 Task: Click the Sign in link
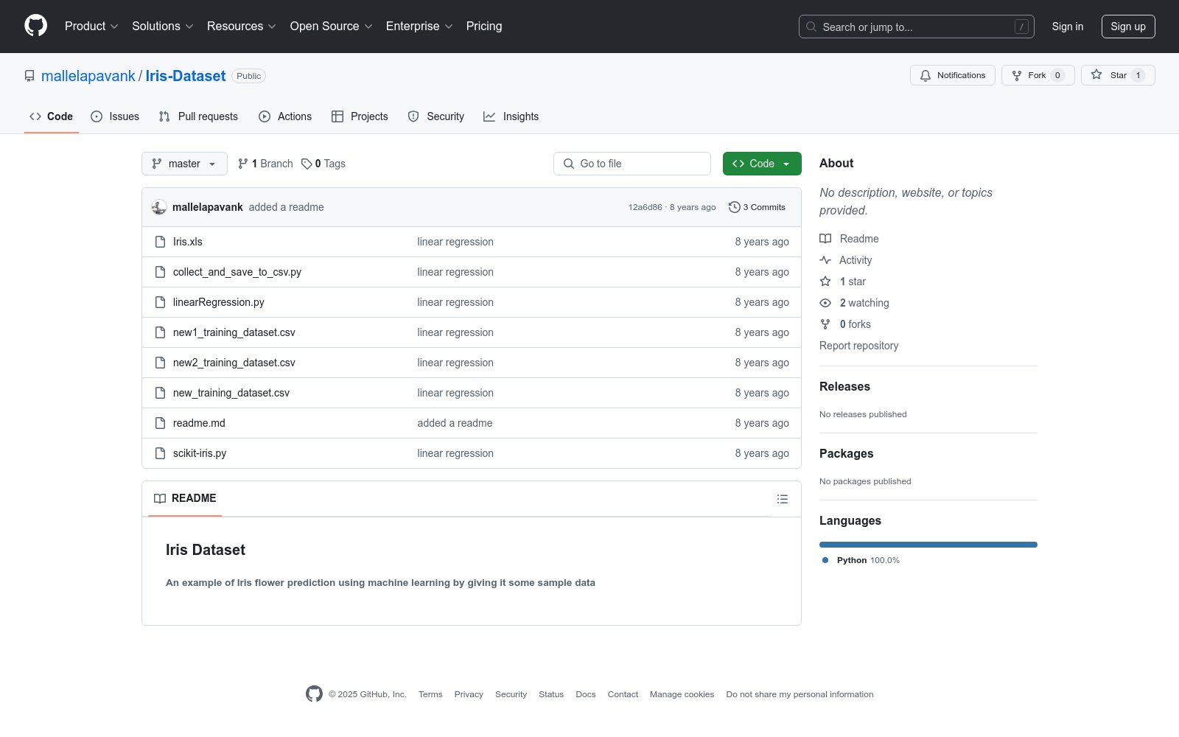point(1068,27)
